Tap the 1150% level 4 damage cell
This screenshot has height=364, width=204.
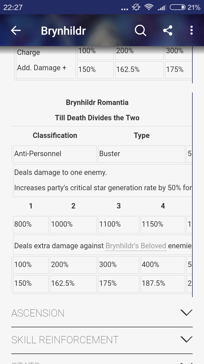pyautogui.click(x=163, y=224)
